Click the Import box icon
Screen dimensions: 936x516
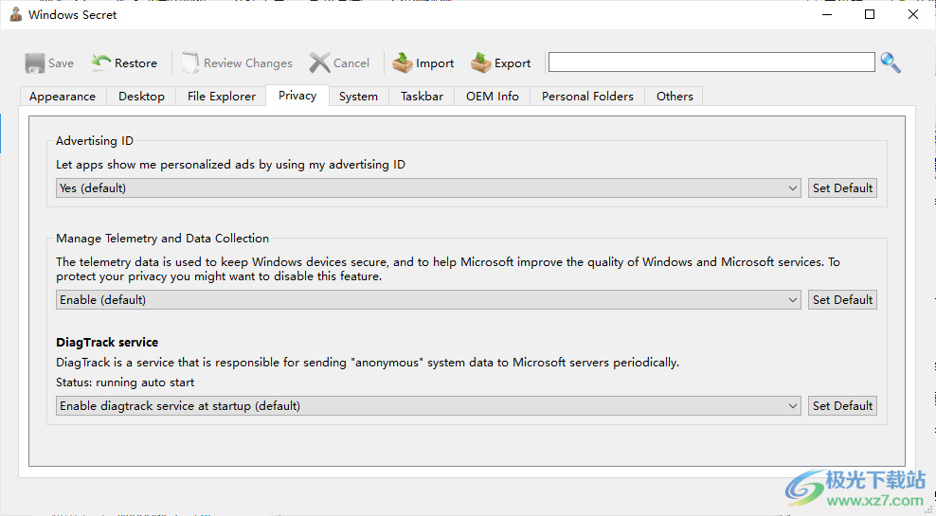click(403, 63)
